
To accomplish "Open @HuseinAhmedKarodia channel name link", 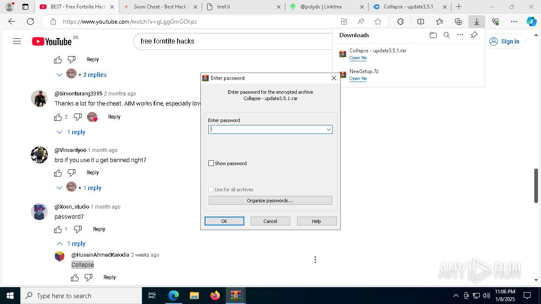I will 100,255.
